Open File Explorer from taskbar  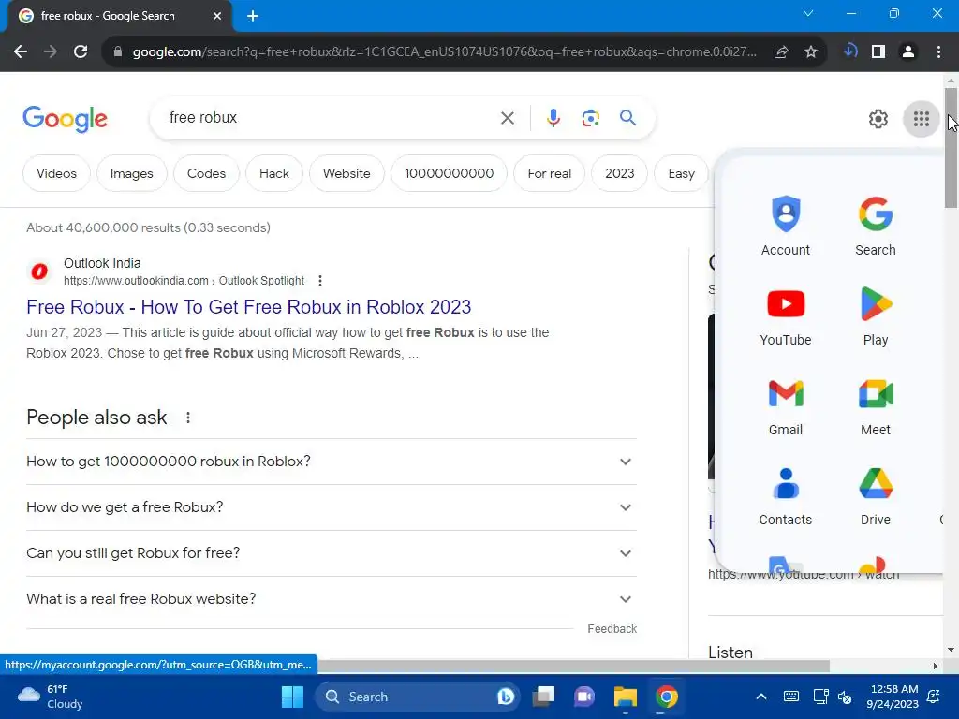pyautogui.click(x=625, y=697)
